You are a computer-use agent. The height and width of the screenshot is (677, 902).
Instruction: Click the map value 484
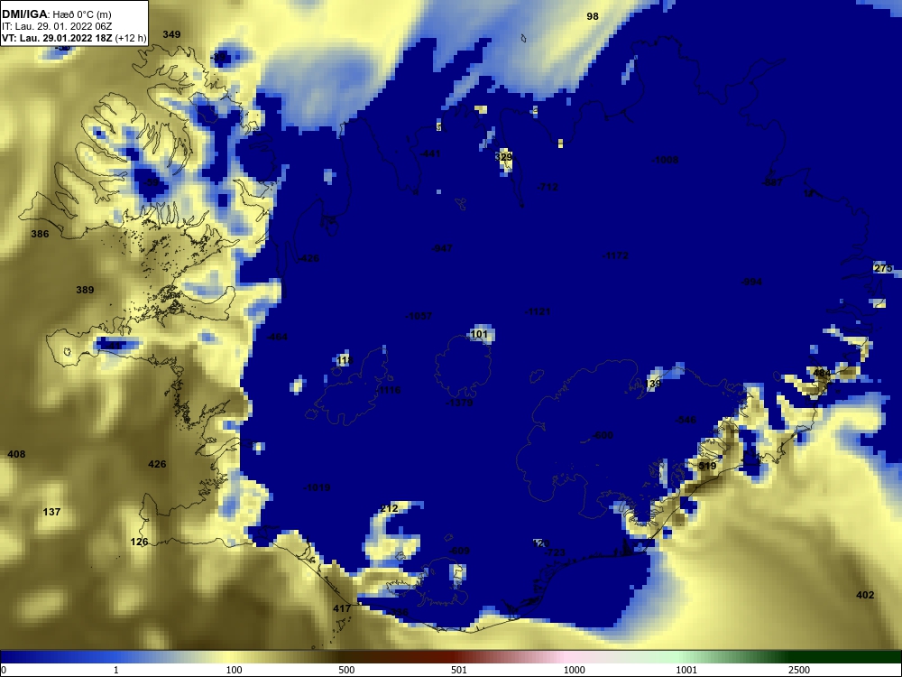click(x=822, y=373)
